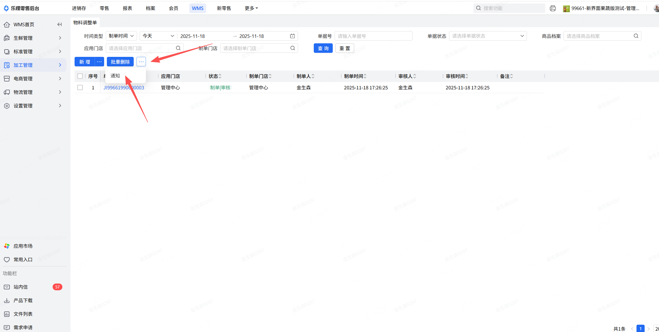The width and height of the screenshot is (659, 332).
Task: Click the ellipsis beside 新增 button
Action: tap(99, 62)
